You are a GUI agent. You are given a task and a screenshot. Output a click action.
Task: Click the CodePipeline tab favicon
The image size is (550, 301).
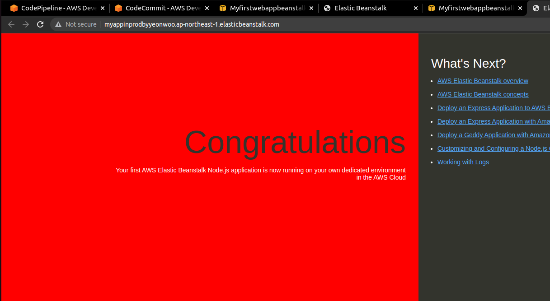tap(14, 8)
